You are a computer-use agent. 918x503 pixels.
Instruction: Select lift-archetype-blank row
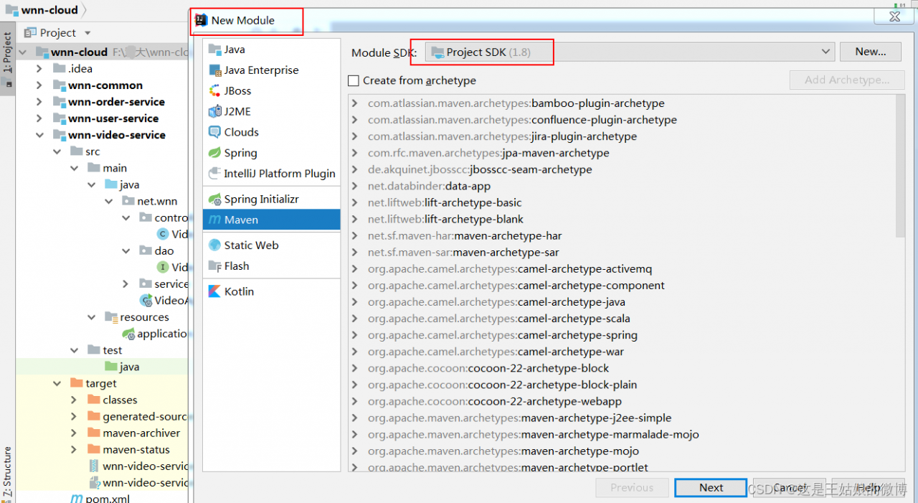[623, 220]
